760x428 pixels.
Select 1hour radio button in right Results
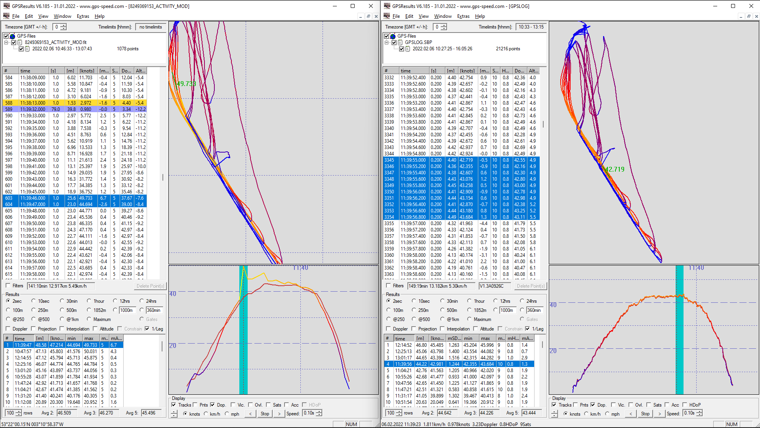pos(469,301)
